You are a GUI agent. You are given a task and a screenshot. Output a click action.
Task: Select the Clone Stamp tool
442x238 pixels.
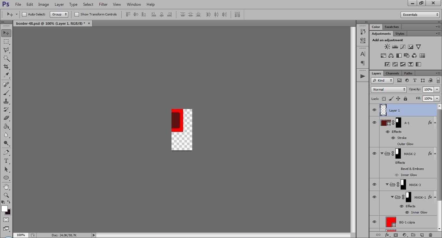click(x=6, y=101)
